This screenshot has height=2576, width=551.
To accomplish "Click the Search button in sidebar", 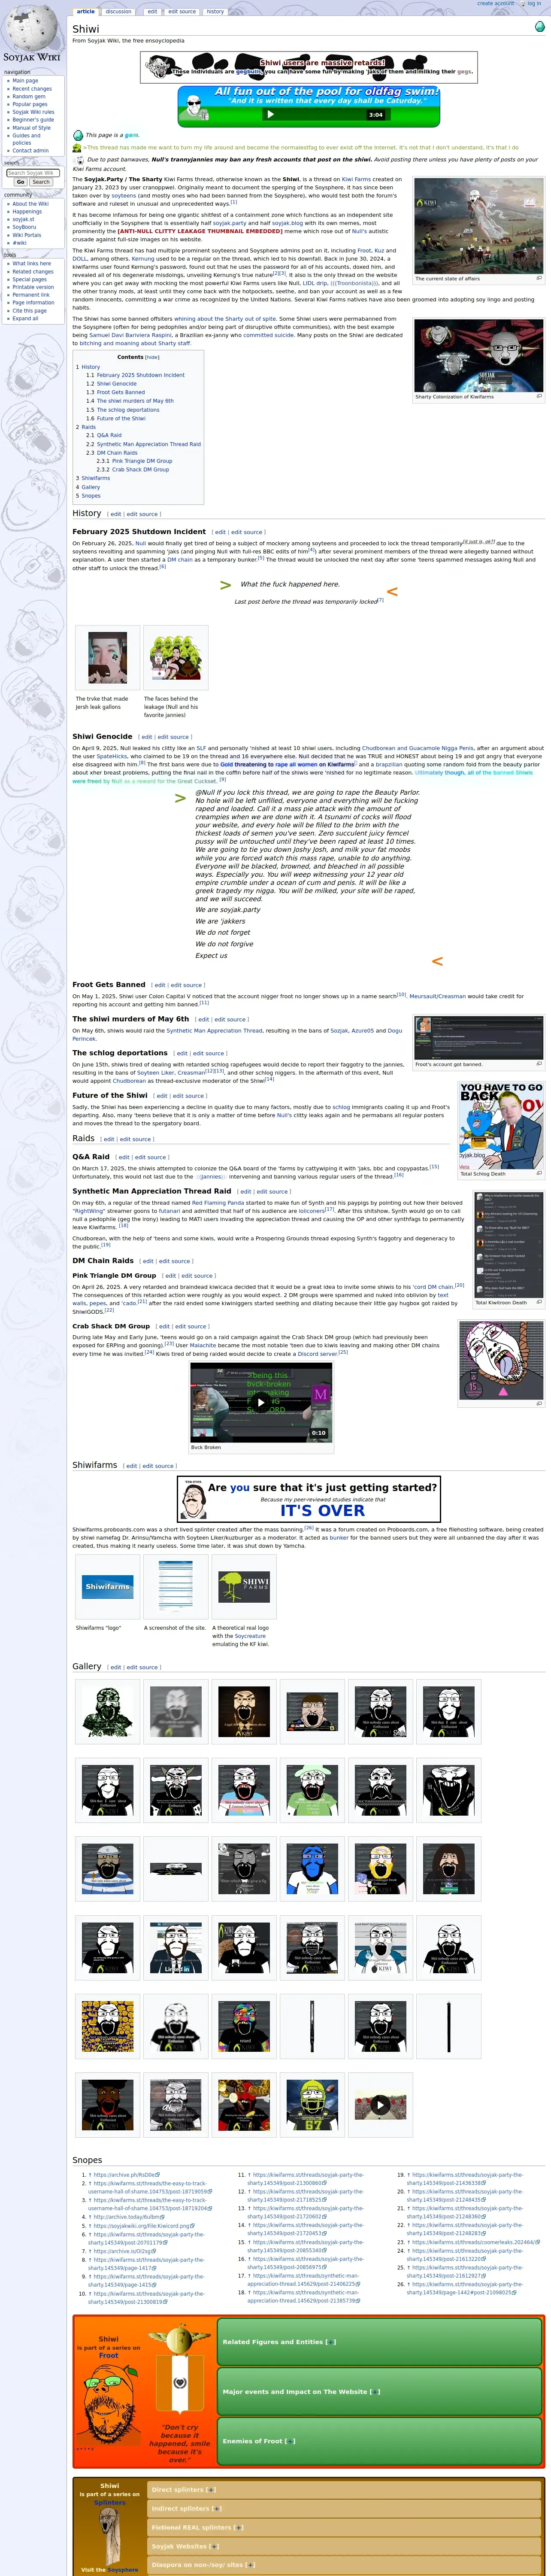I will pyautogui.click(x=41, y=182).
